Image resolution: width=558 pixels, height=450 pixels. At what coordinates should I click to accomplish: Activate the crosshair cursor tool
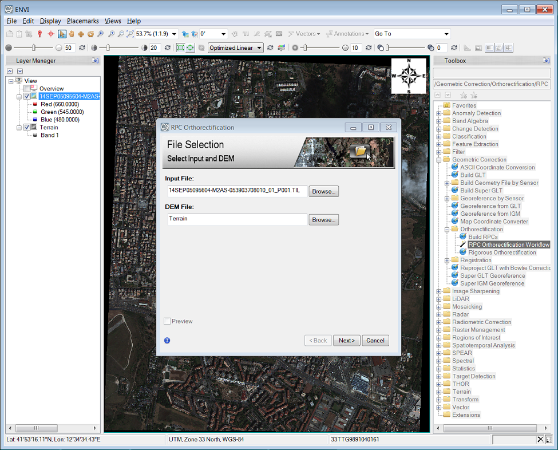click(51, 34)
